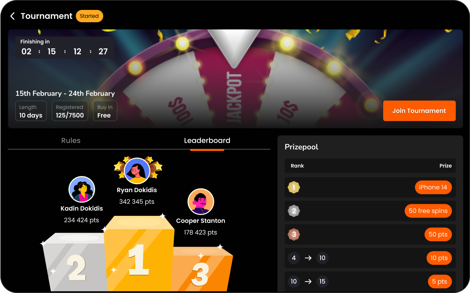The width and height of the screenshot is (470, 293).
Task: Click the 10 pts prize pill
Action: (x=439, y=258)
